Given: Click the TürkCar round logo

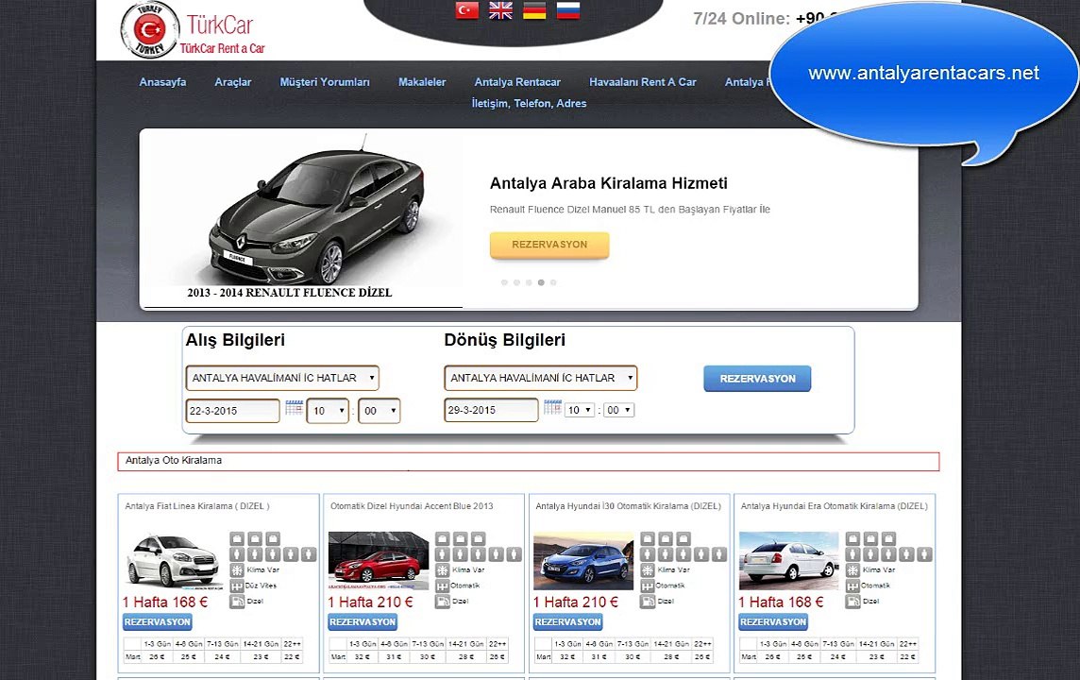Looking at the screenshot, I should click(149, 29).
